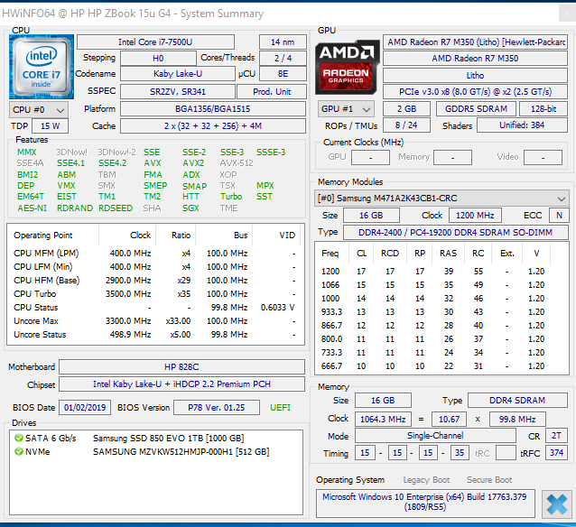Click the HP 828C motherboard field
Image resolution: width=576 pixels, height=527 pixels.
point(181,367)
